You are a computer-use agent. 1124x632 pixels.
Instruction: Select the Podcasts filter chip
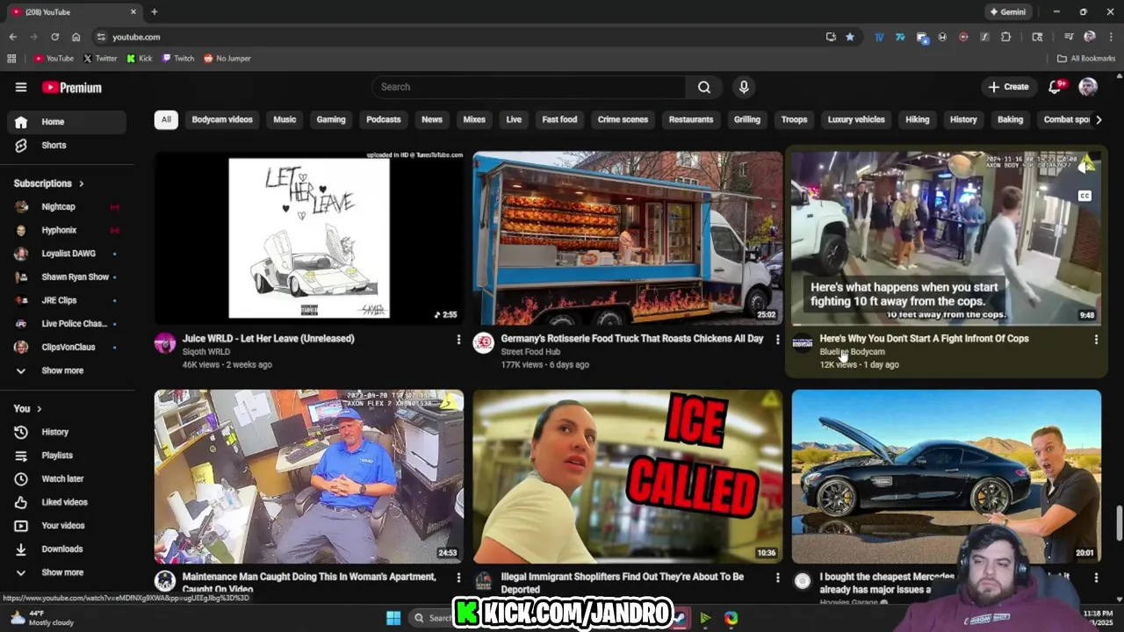pyautogui.click(x=384, y=119)
